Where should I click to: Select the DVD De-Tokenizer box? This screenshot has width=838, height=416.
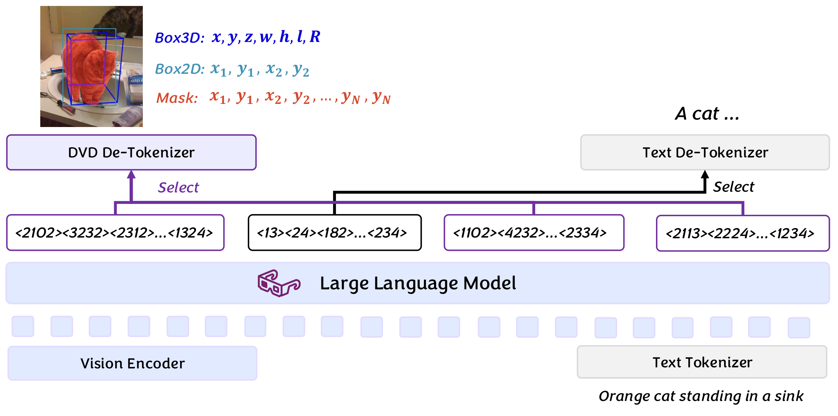pyautogui.click(x=131, y=153)
